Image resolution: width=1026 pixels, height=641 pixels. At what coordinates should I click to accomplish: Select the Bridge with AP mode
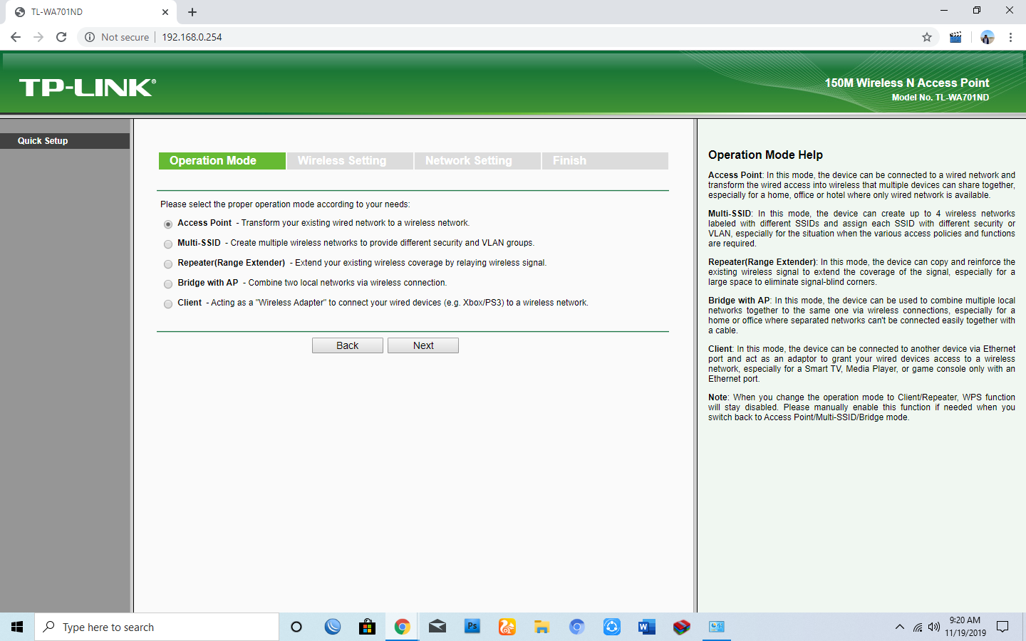point(168,284)
